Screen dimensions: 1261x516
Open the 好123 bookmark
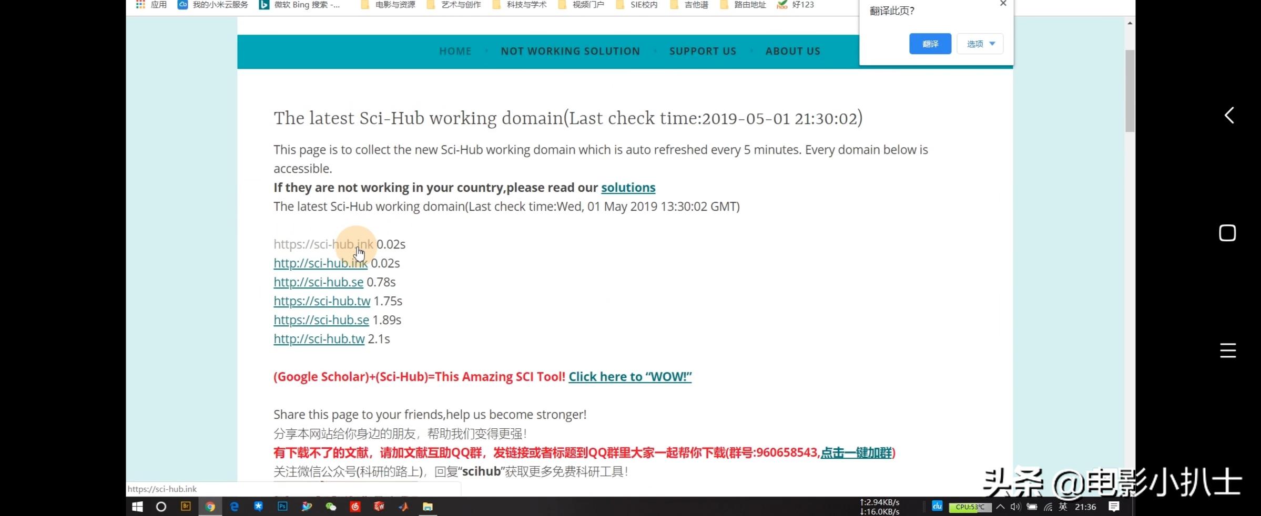coord(796,5)
